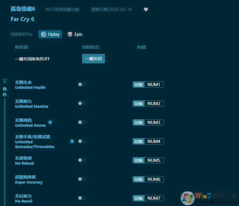Image resolution: width=239 pixels, height=206 pixels.
Task: Toggle Unlimited Stamina on
Action: point(80,103)
